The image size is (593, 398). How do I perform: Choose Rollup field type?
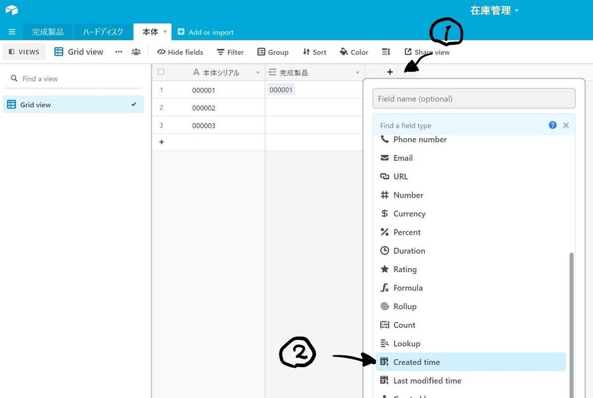point(470,307)
